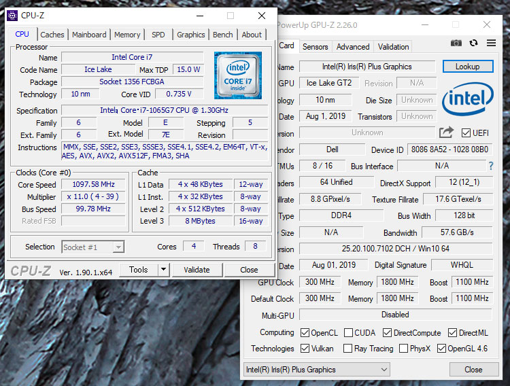The image size is (510, 386).
Task: Switch to the Bench tab
Action: click(223, 35)
